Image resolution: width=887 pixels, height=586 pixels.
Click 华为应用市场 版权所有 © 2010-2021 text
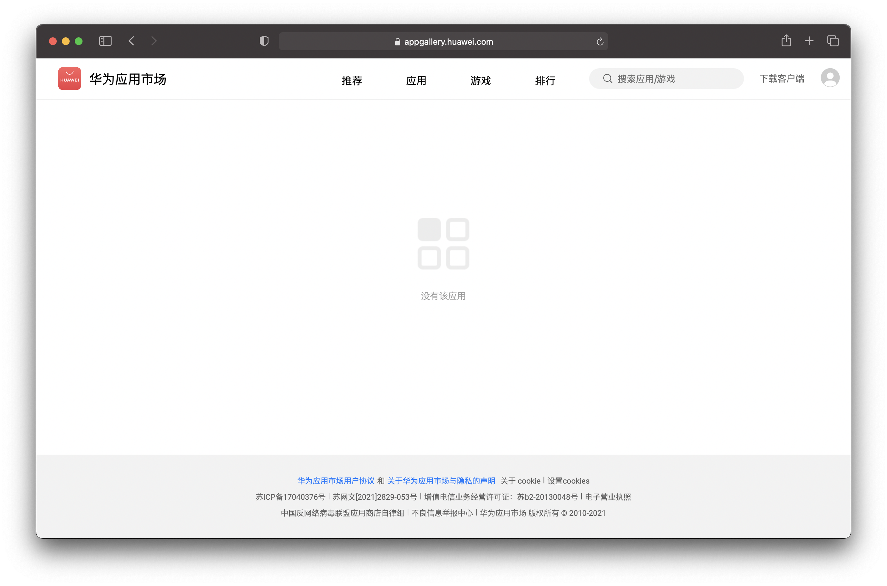542,513
